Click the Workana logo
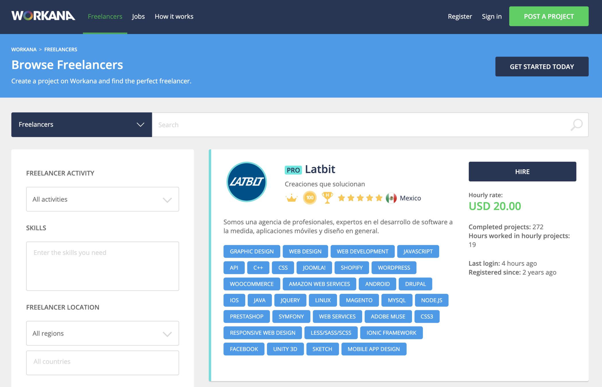 coord(43,16)
